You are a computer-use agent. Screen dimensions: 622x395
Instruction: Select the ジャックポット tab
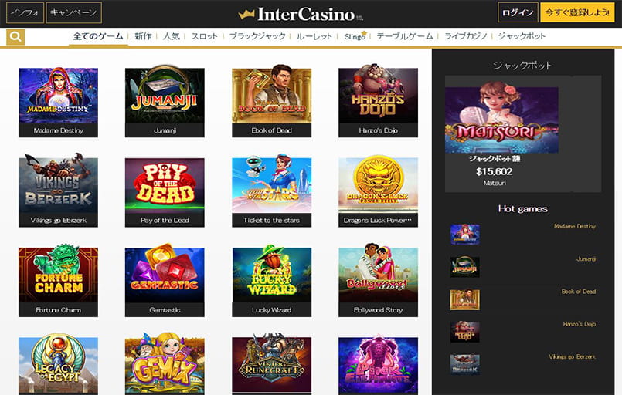(x=522, y=36)
